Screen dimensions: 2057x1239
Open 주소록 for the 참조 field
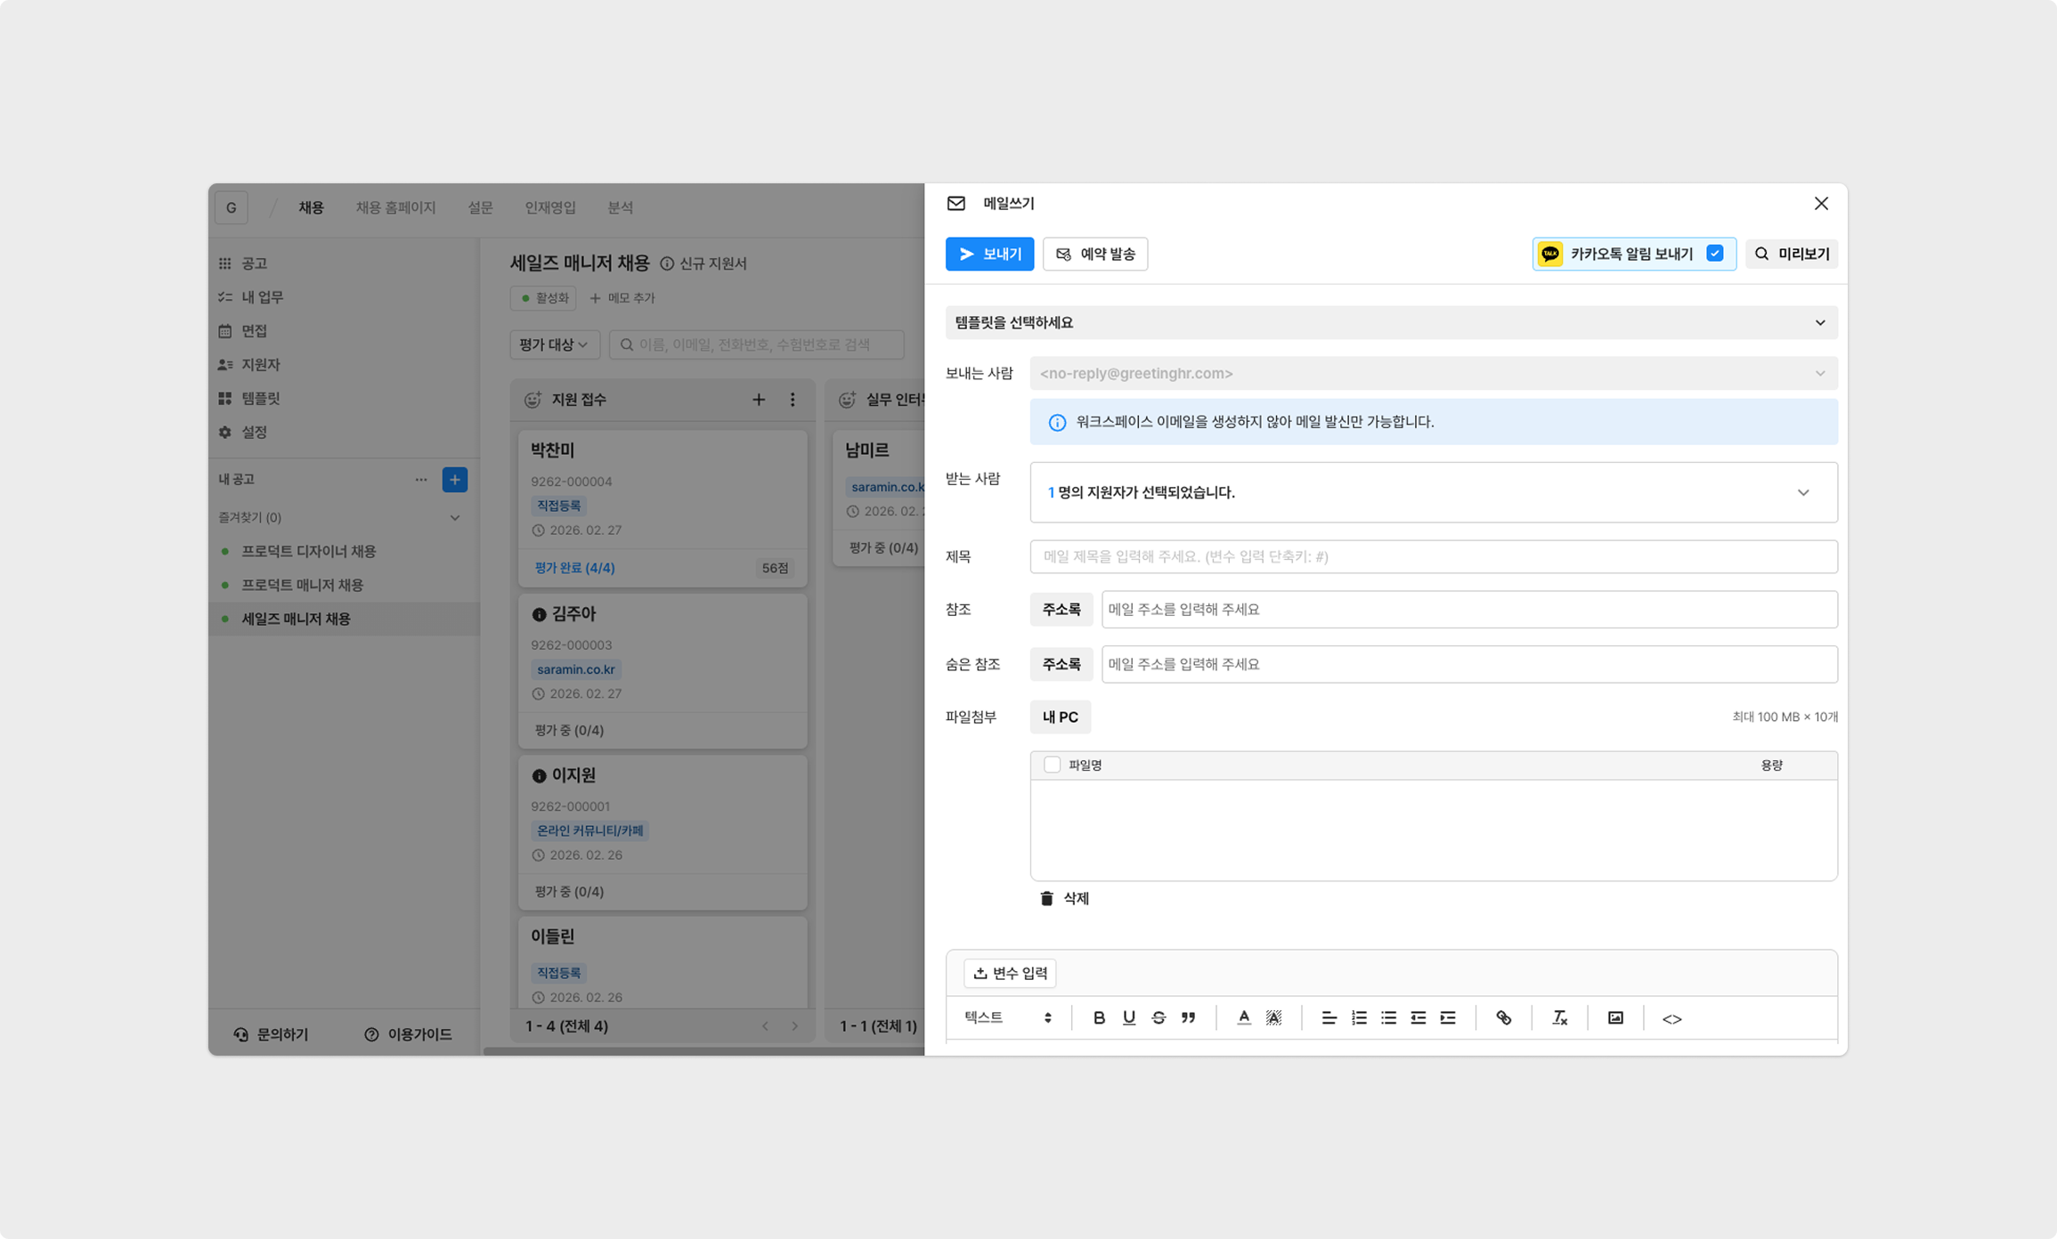(1061, 610)
